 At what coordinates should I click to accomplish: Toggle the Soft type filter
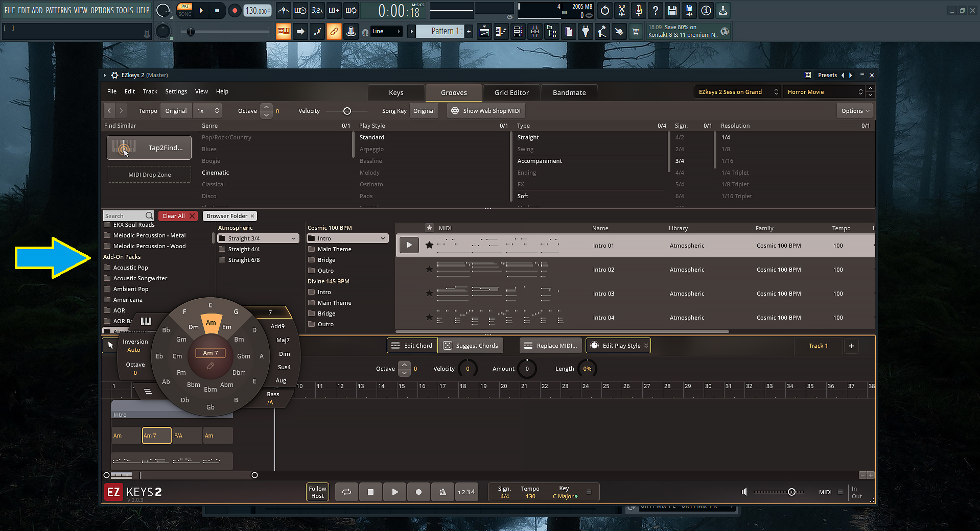(x=523, y=196)
